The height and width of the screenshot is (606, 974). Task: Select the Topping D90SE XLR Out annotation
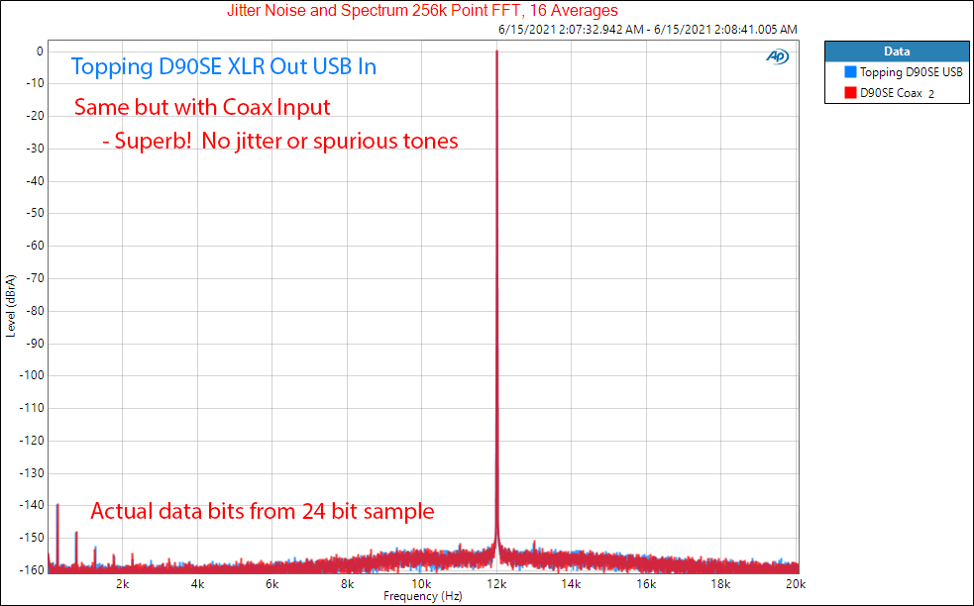pyautogui.click(x=224, y=66)
